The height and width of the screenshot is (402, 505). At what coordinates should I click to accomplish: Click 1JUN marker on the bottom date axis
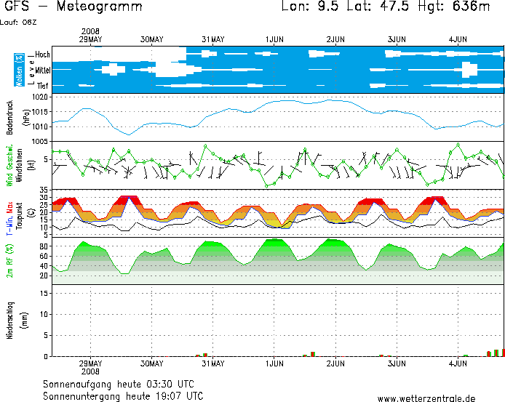pyautogui.click(x=274, y=363)
